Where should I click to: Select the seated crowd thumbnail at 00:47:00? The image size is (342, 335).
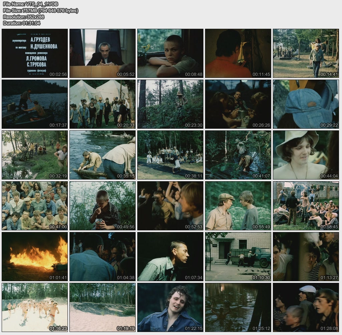[35, 206]
